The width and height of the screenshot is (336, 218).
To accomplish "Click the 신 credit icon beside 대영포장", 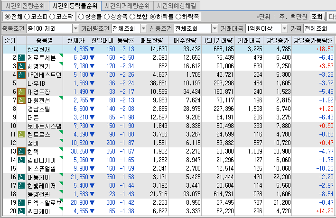I will pyautogui.click(x=21, y=92).
